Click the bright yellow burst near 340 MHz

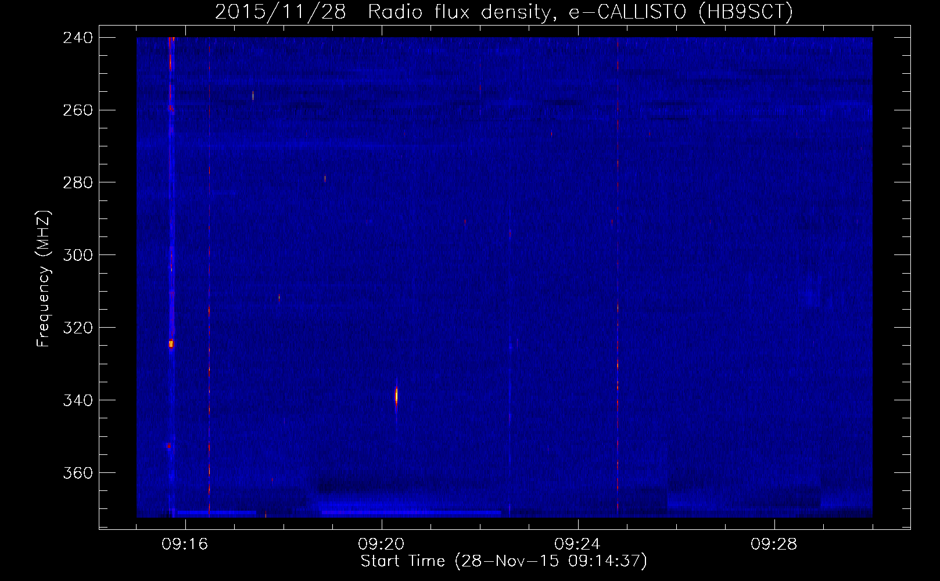[x=396, y=396]
